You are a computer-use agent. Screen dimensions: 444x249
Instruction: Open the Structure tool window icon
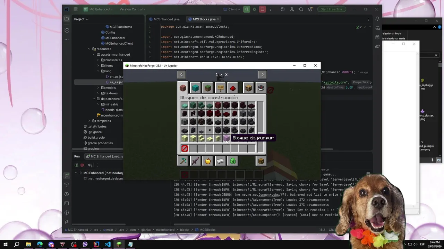click(67, 30)
